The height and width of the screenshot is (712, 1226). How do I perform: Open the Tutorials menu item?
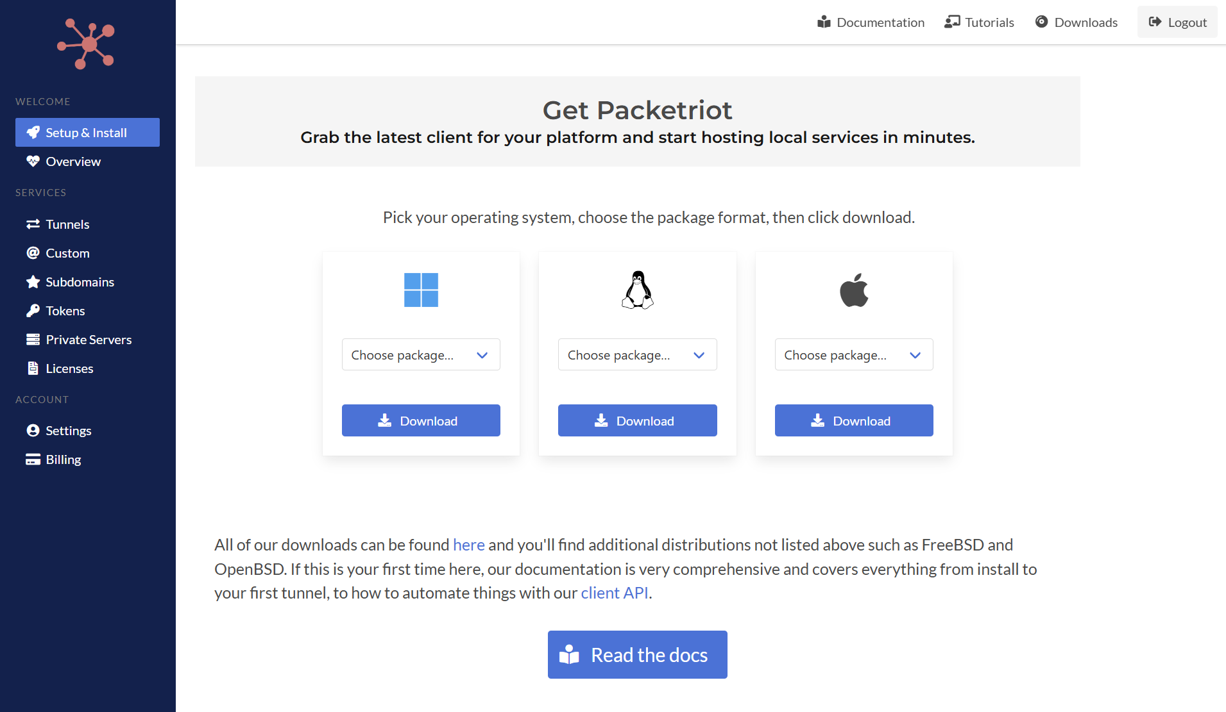point(979,22)
